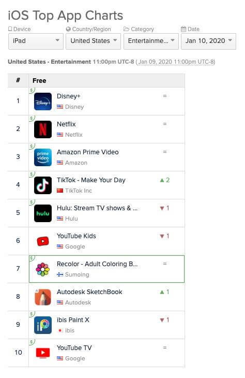The width and height of the screenshot is (245, 378).
Task: Select the Amazon Prime Video icon
Action: [43, 157]
